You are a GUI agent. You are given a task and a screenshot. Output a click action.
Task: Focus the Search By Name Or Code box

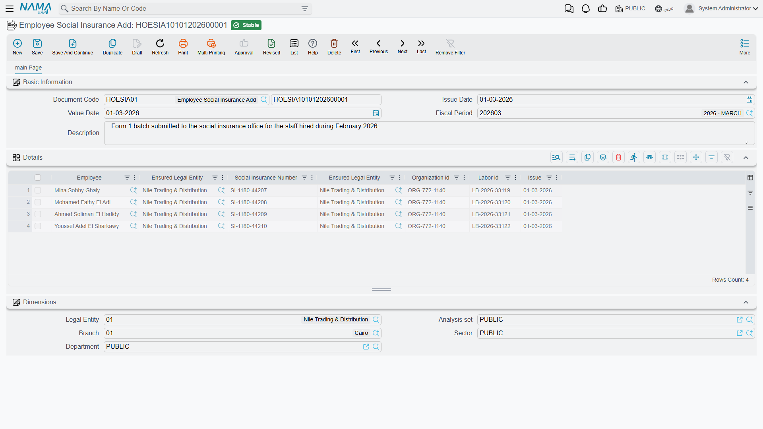(185, 9)
